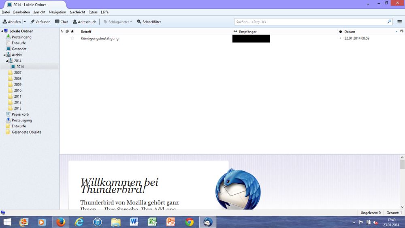Launch Firefox from the taskbar
This screenshot has width=405, height=228.
pyautogui.click(x=61, y=222)
